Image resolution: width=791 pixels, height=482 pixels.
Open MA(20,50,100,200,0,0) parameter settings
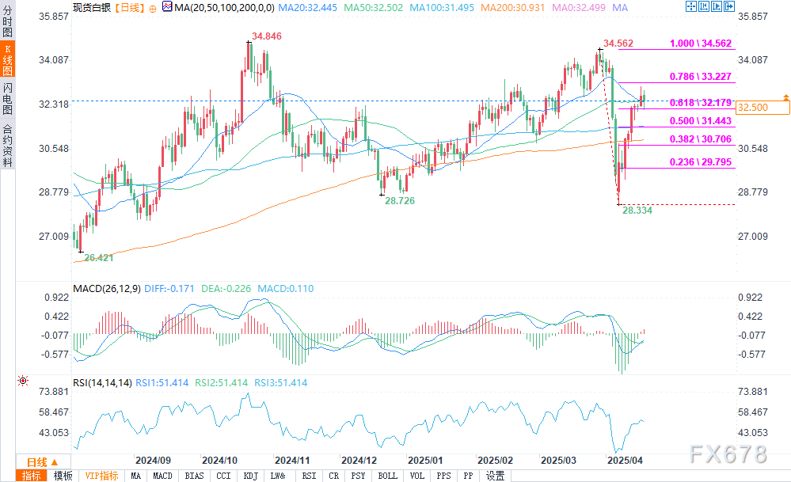point(225,8)
